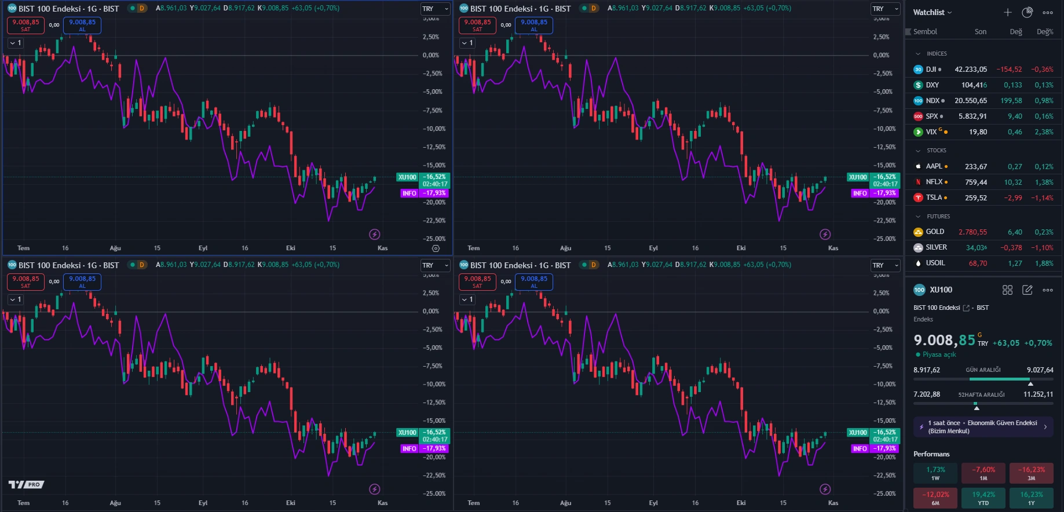Open the Ekonomik Güven Endeksi news item
Image resolution: width=1064 pixels, height=512 pixels.
click(983, 427)
